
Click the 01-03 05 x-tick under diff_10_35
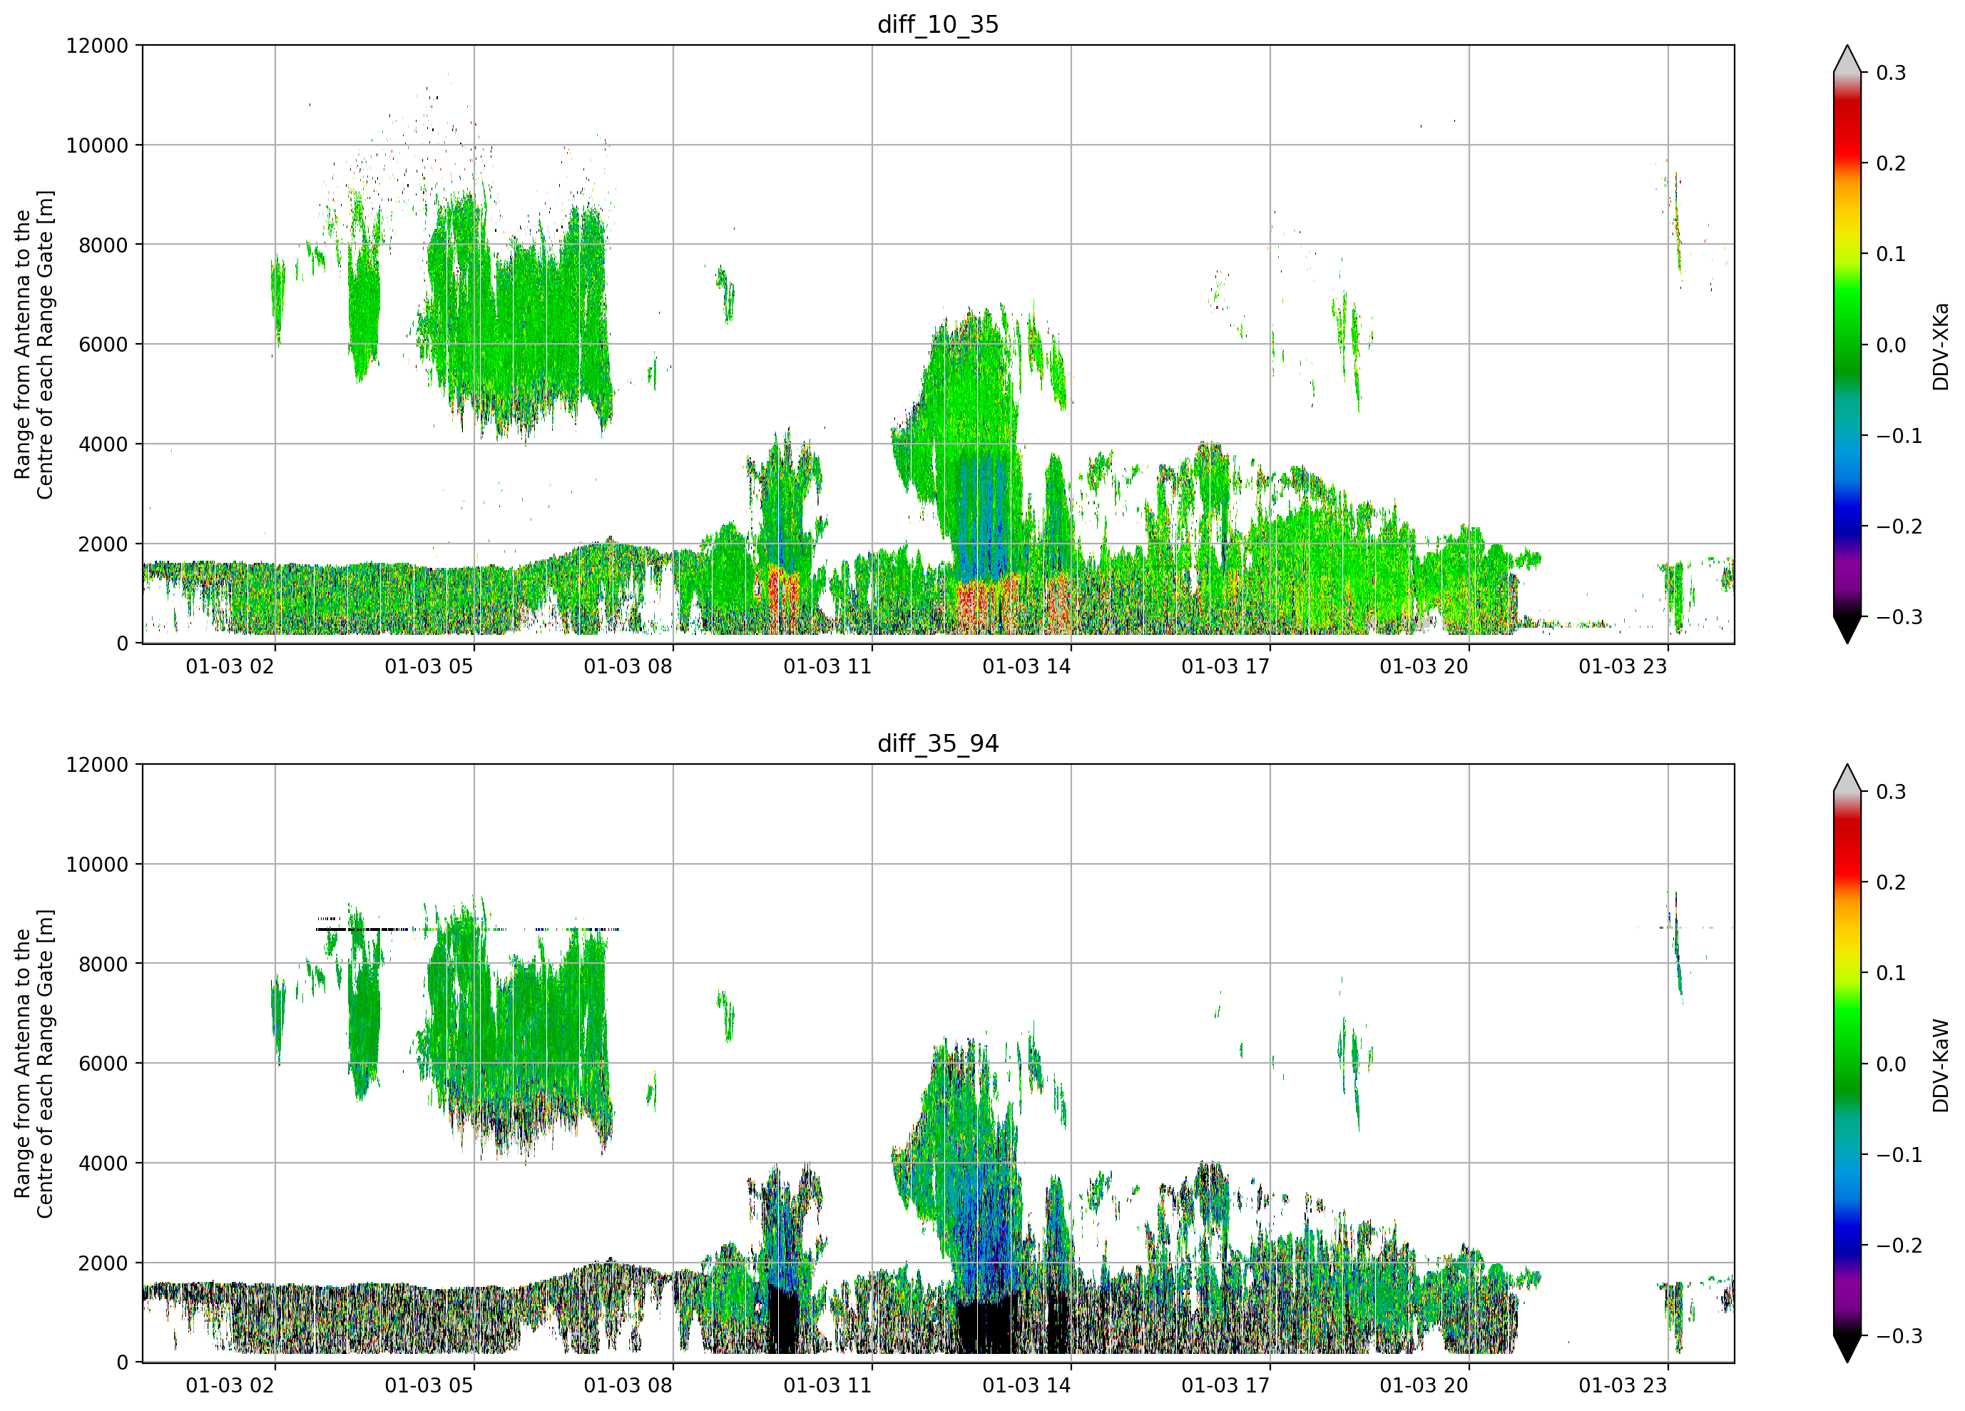coord(429,666)
